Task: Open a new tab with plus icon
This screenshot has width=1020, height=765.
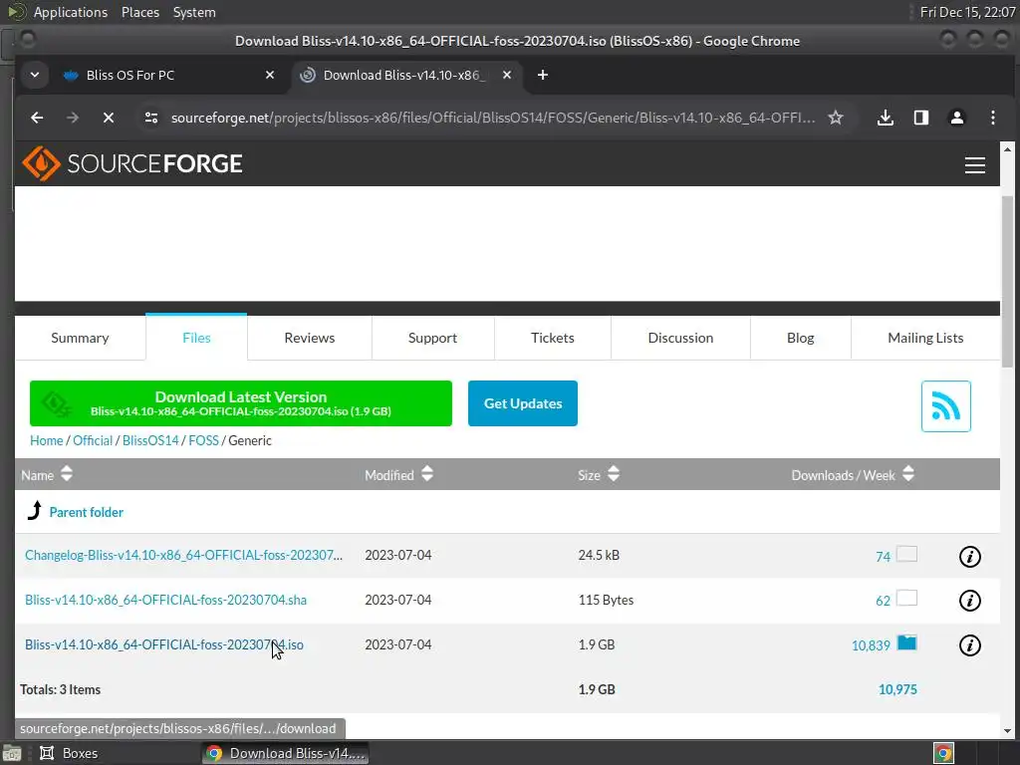Action: coord(543,75)
